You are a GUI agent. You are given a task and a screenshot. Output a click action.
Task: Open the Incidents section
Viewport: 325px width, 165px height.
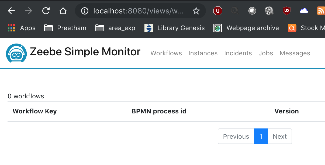[238, 53]
